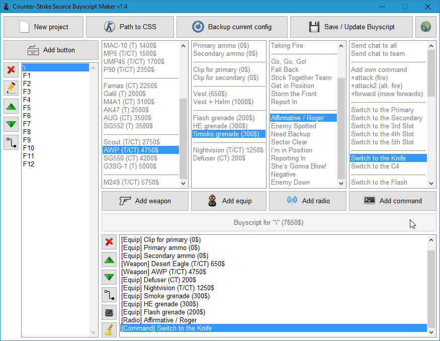Clear buyscript with broom icon
The height and width of the screenshot is (341, 440).
pyautogui.click(x=109, y=330)
